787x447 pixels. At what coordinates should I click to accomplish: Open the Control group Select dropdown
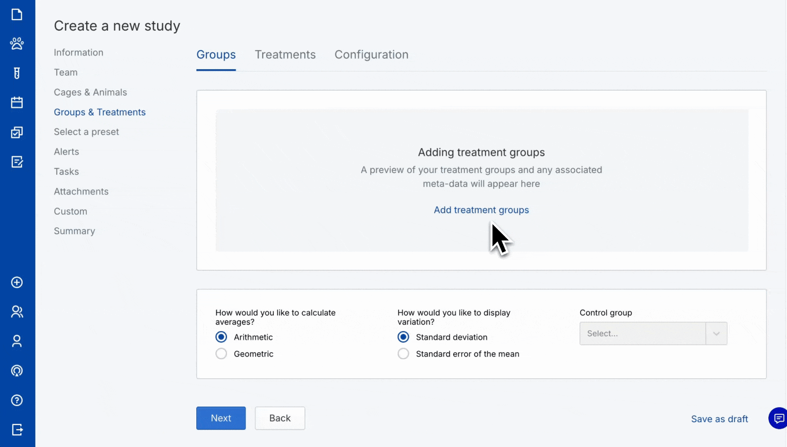[x=653, y=333]
